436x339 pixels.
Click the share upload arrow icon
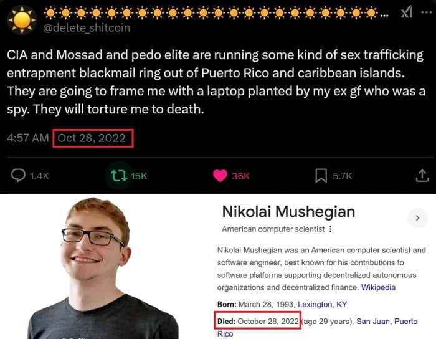422,176
